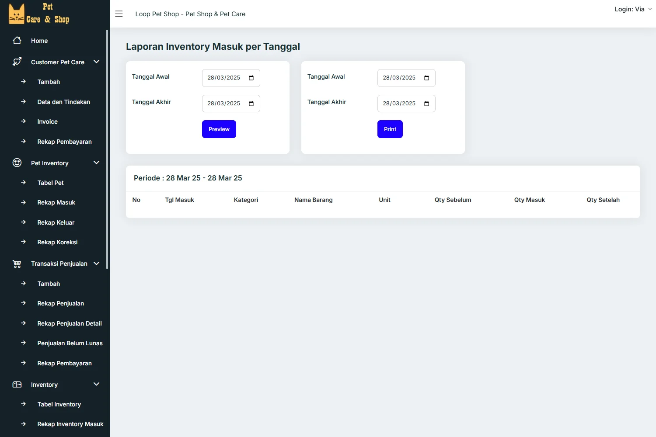The width and height of the screenshot is (656, 437).
Task: Click the Print button
Action: tap(390, 129)
